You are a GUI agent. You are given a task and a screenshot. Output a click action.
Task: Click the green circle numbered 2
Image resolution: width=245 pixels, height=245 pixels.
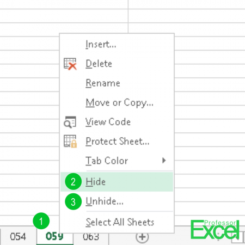73,181
